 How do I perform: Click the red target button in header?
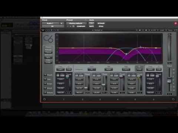175,23
